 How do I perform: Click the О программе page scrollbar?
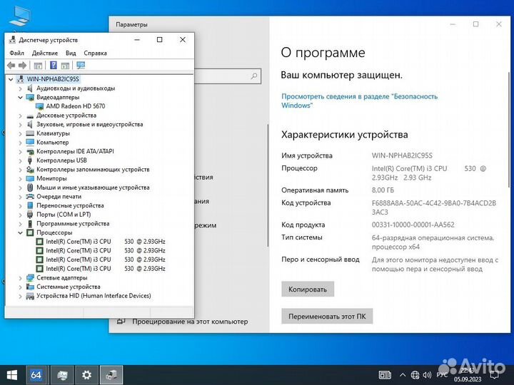[x=509, y=129]
